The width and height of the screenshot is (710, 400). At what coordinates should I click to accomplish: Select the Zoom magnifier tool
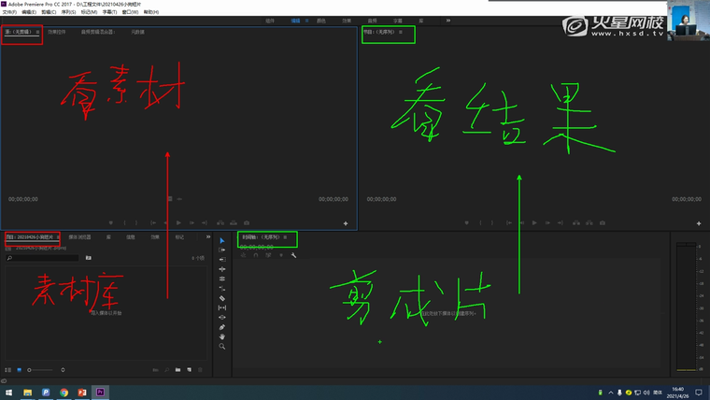click(221, 347)
